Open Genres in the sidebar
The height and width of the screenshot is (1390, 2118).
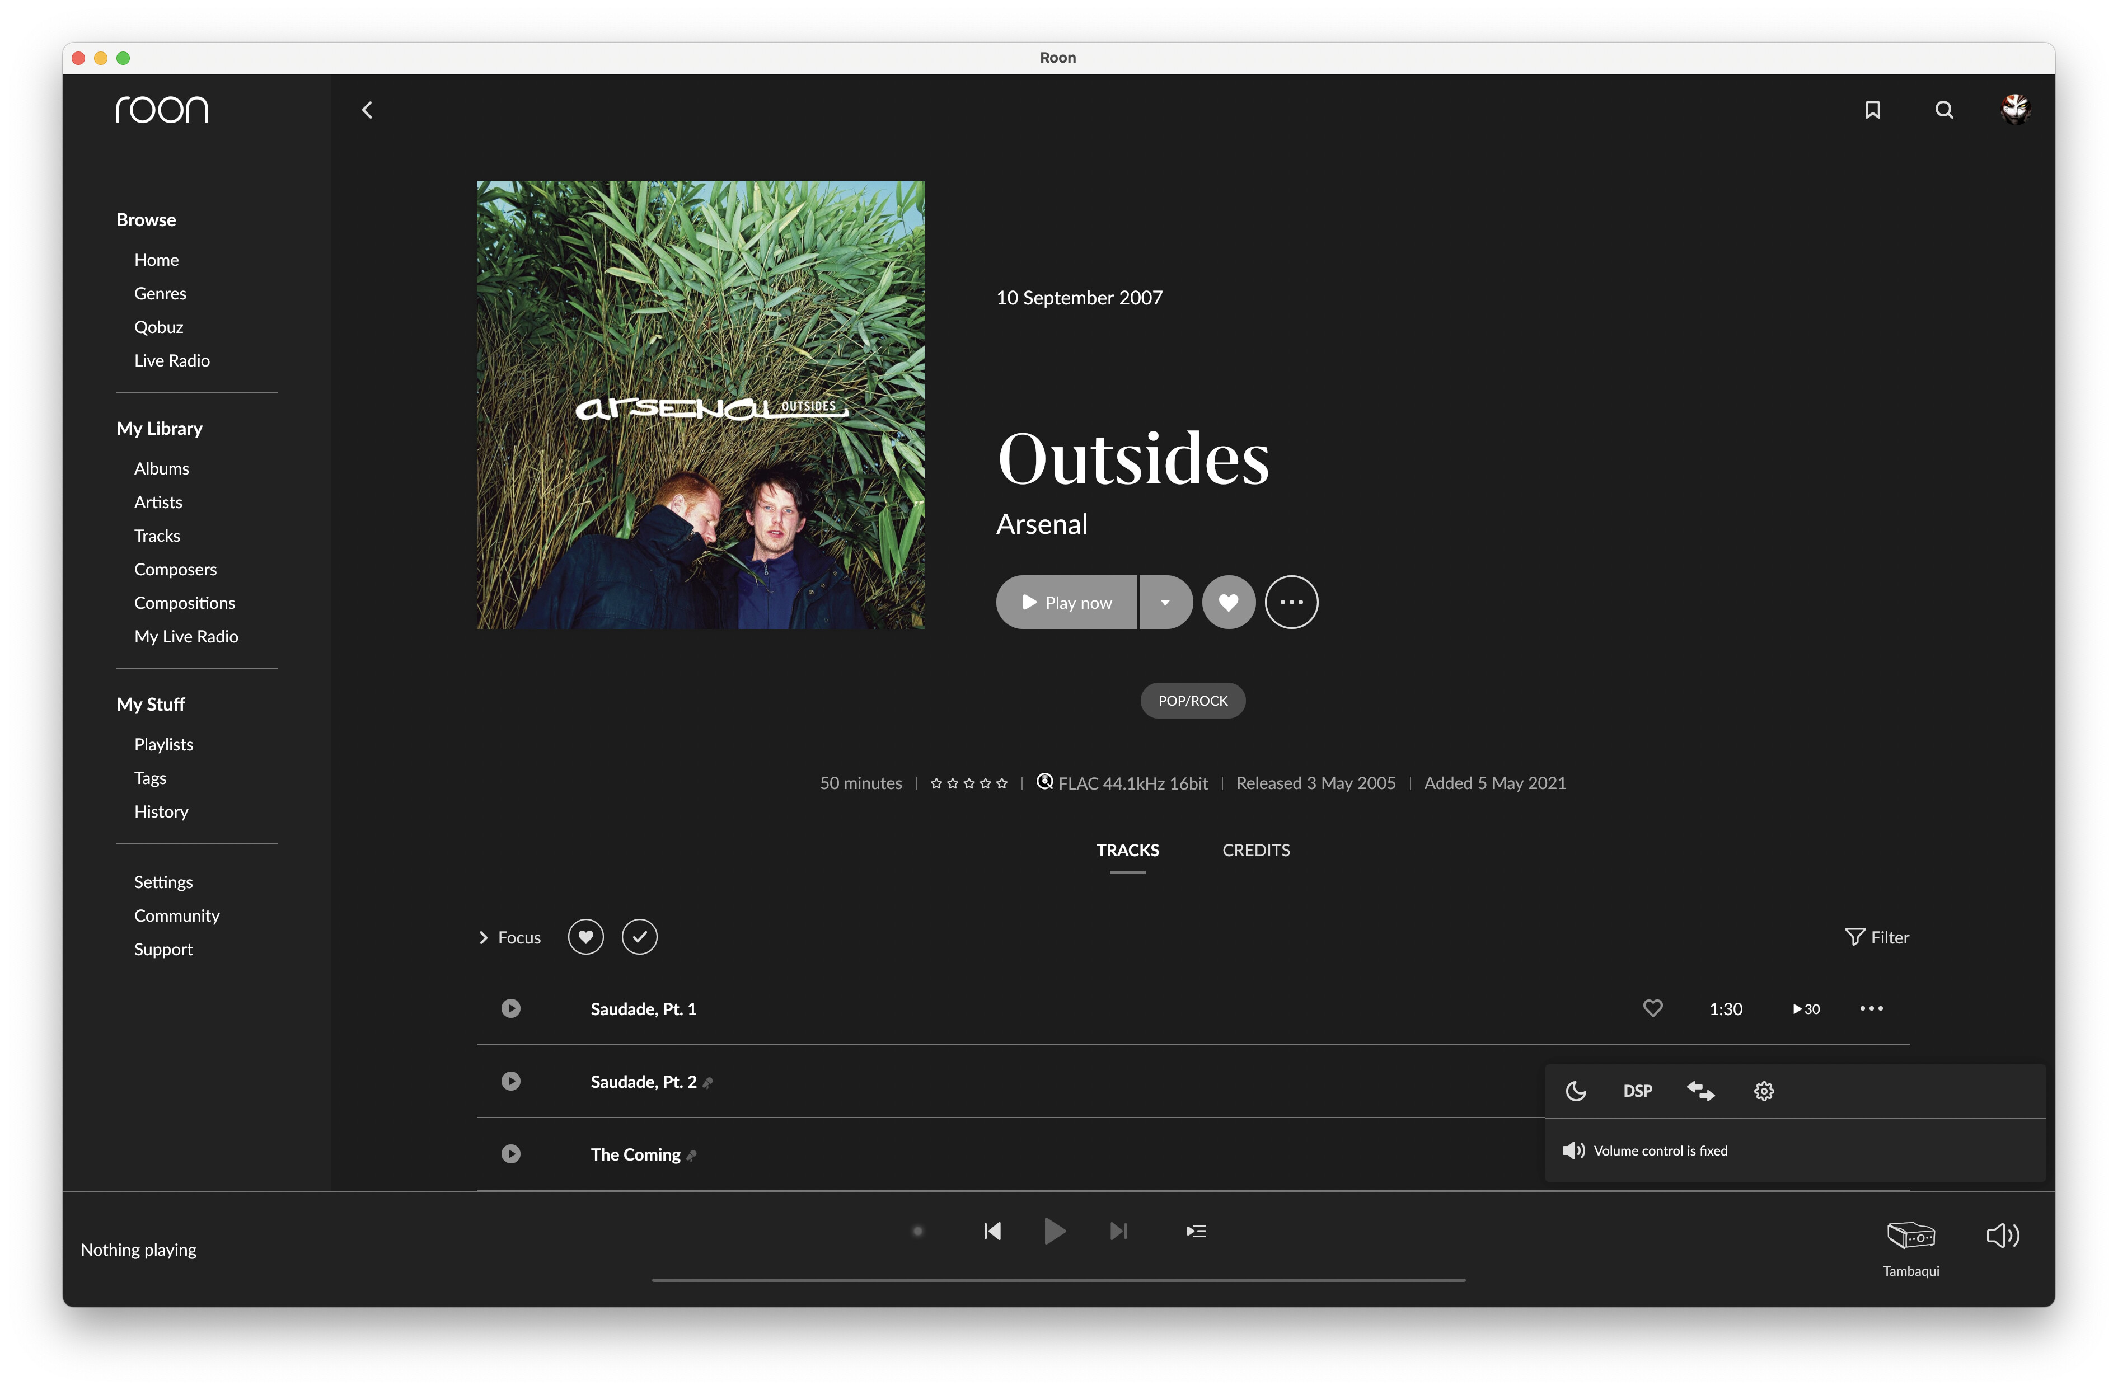click(160, 294)
